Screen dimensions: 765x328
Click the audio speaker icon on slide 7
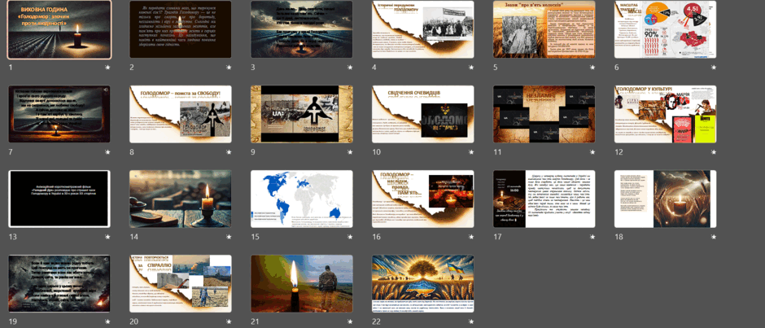[x=106, y=90]
